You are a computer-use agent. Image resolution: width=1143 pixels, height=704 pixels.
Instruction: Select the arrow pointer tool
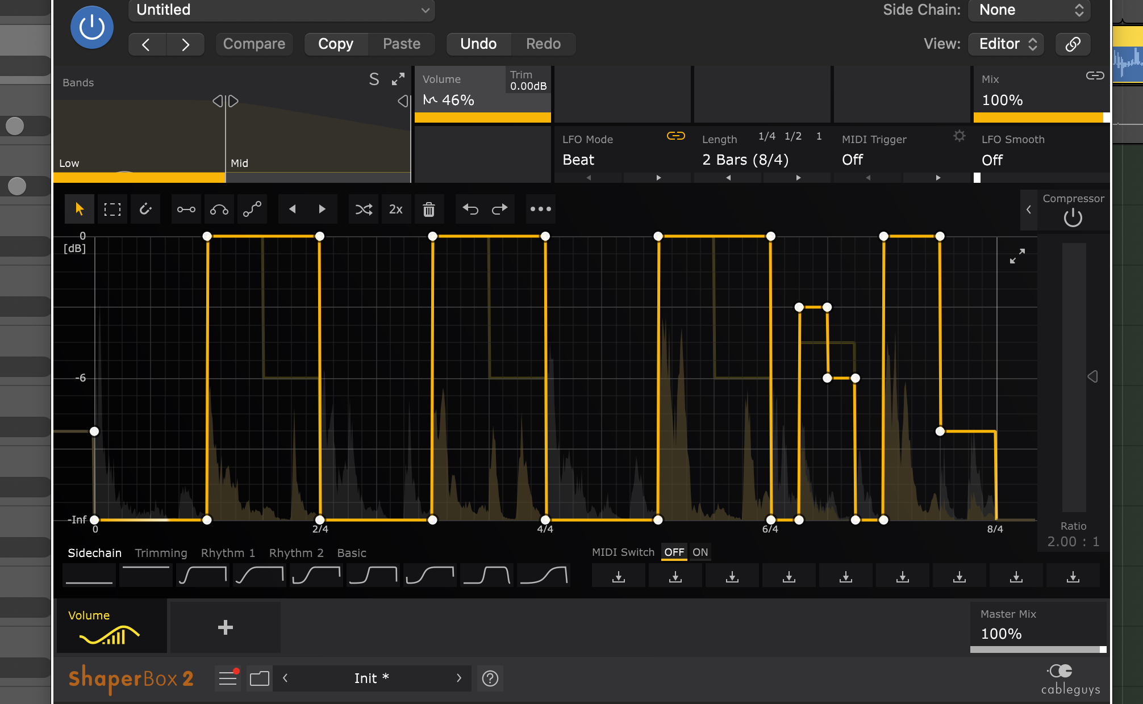tap(80, 209)
